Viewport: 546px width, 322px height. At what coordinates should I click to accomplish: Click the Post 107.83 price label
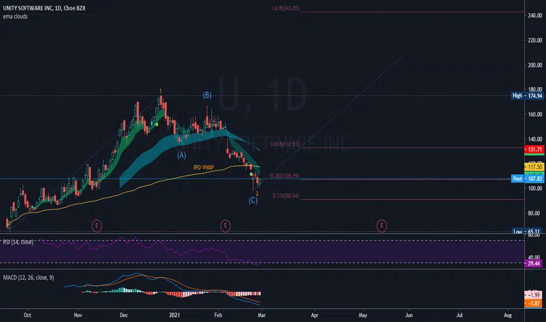click(527, 179)
